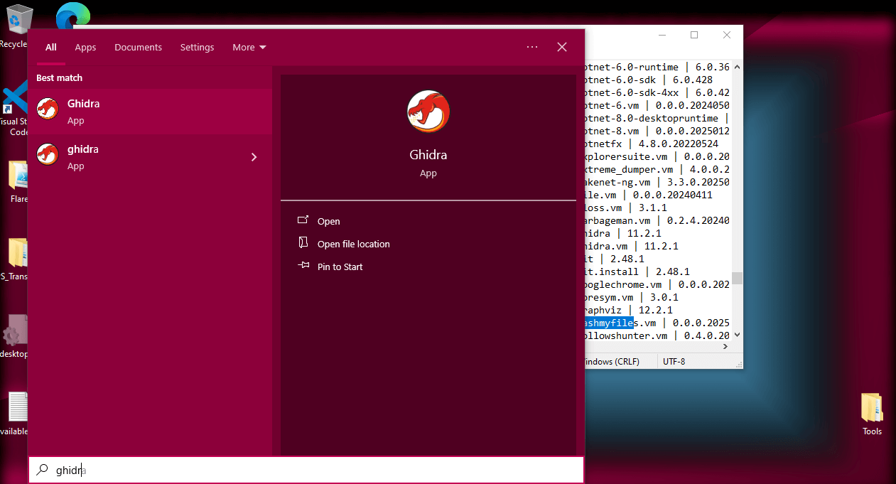Switch to the Apps search tab
The height and width of the screenshot is (484, 896).
(x=85, y=48)
